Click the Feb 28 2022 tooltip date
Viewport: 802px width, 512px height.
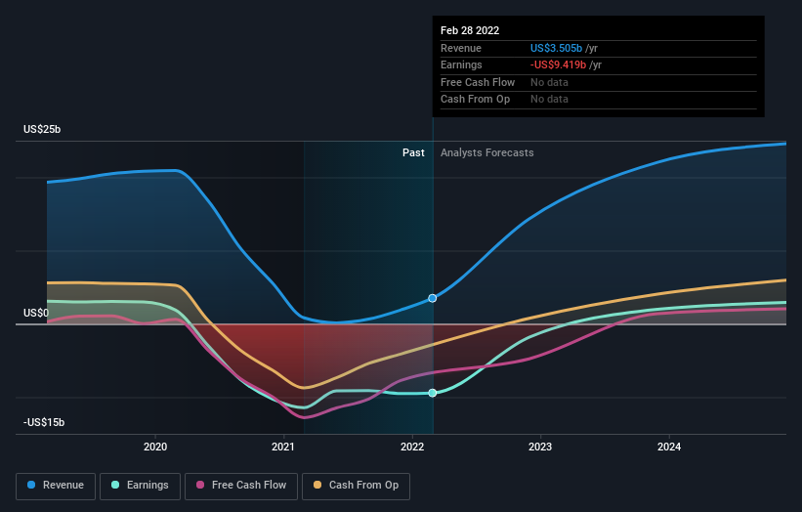pyautogui.click(x=470, y=30)
